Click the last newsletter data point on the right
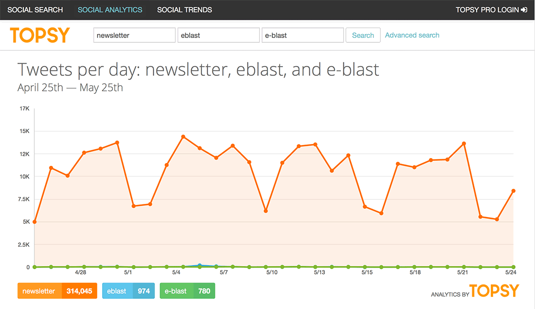The image size is (535, 309). [x=513, y=191]
